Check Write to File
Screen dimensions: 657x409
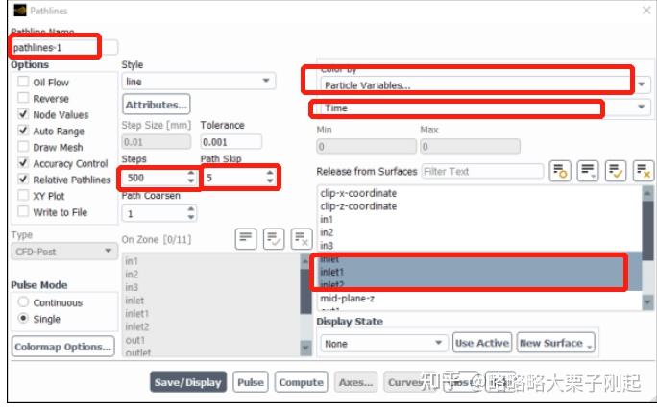23,212
